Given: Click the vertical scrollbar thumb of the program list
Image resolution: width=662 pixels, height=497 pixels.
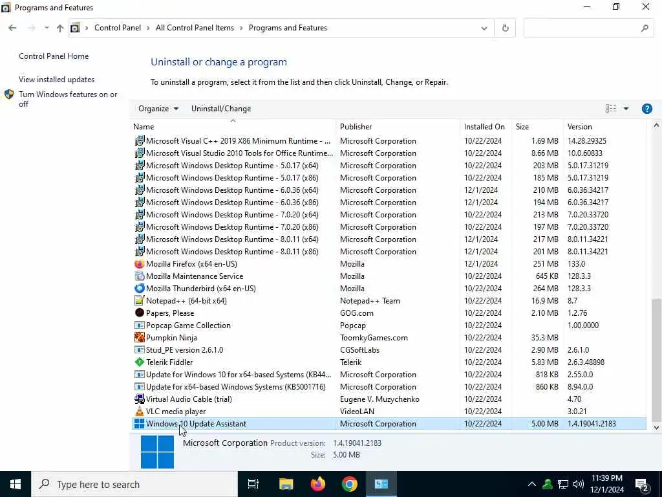Looking at the screenshot, I should (x=656, y=360).
